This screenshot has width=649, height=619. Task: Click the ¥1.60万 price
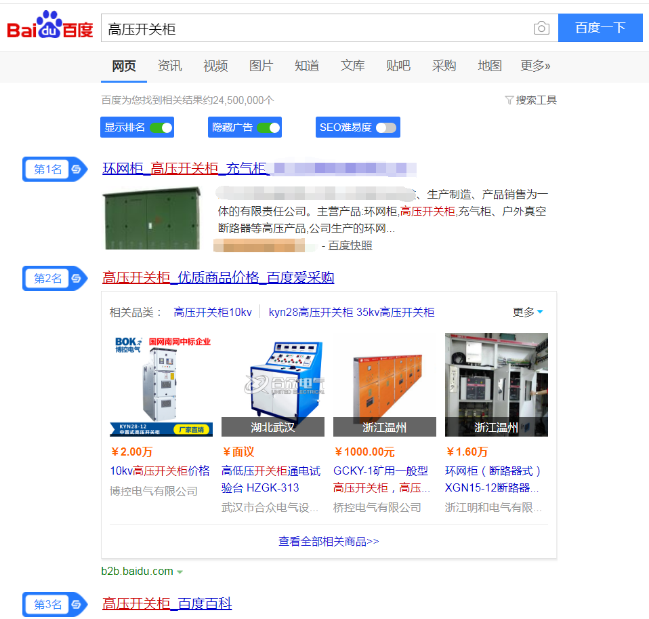tap(467, 452)
